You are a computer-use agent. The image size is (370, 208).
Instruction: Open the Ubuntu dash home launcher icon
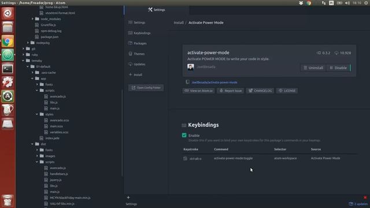8,13
